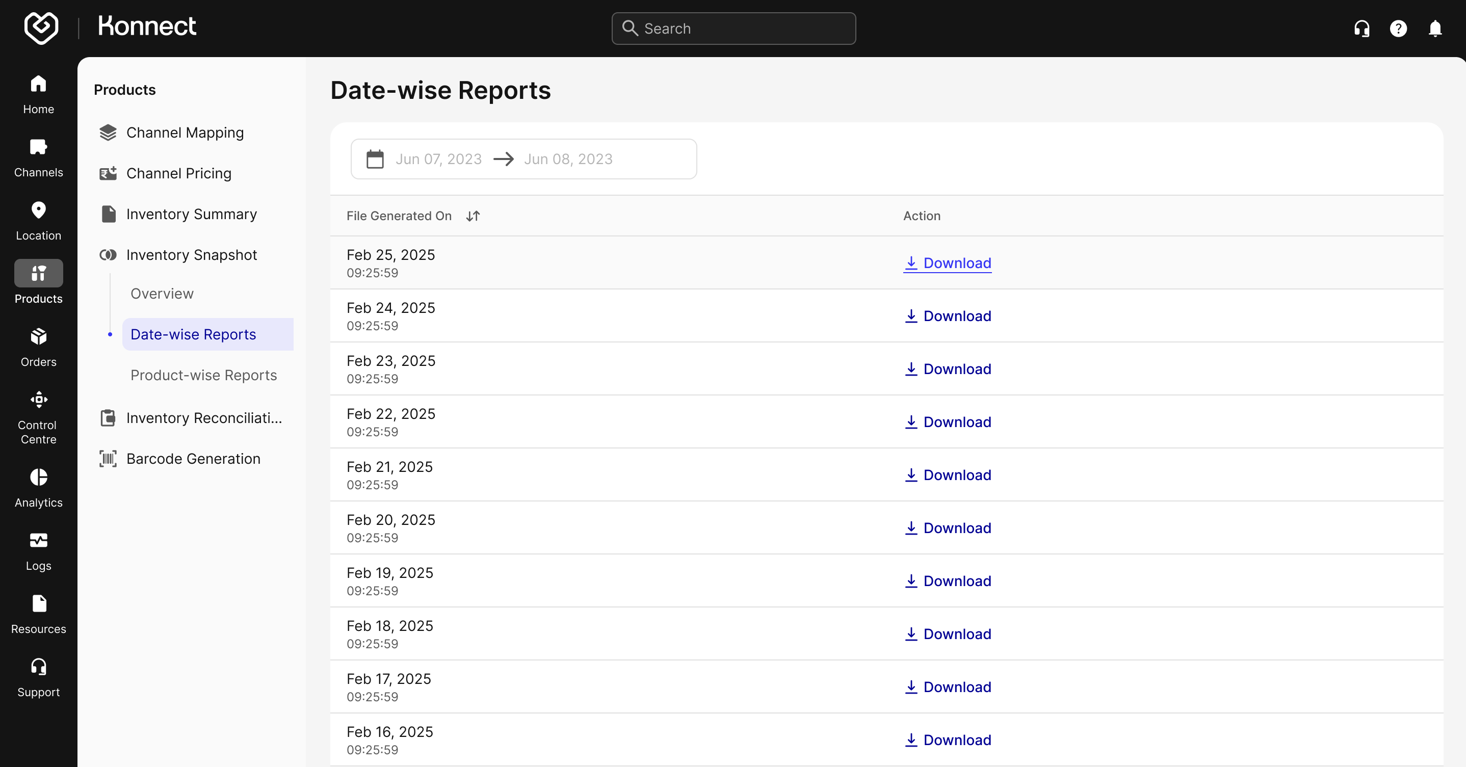Open Location in left navigation
The height and width of the screenshot is (767, 1466).
click(38, 221)
